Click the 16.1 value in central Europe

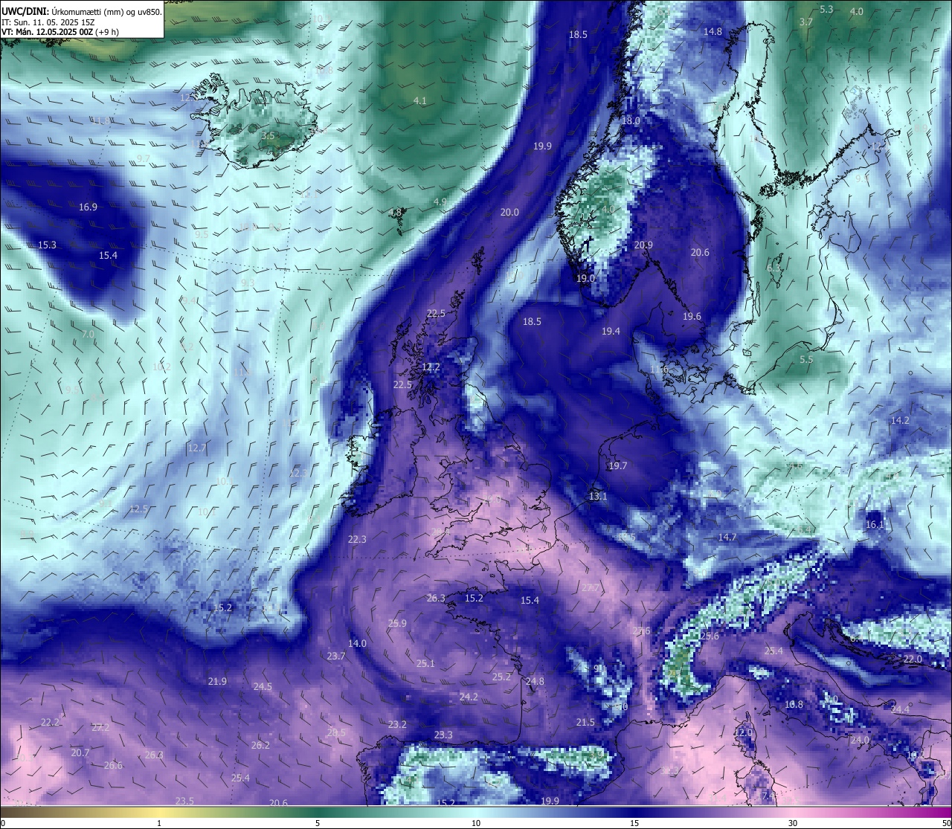[x=875, y=524]
